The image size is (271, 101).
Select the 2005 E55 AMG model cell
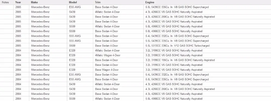80,7
